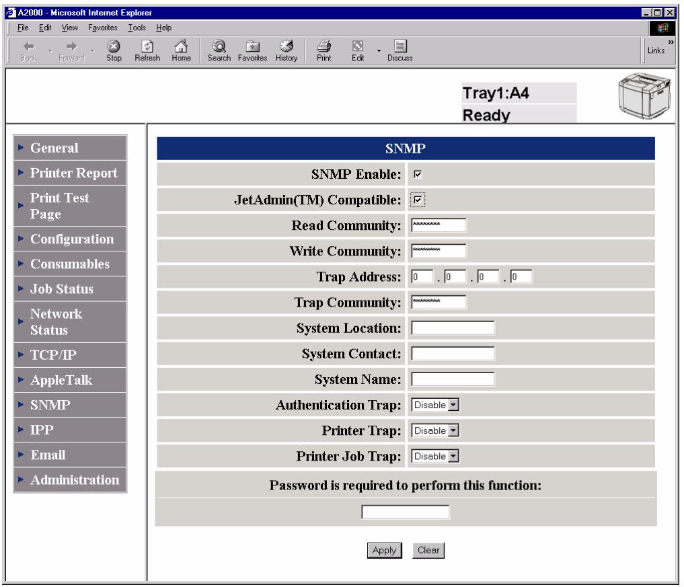Viewport: 684px width, 587px height.
Task: Open the Help menu
Action: click(x=163, y=28)
